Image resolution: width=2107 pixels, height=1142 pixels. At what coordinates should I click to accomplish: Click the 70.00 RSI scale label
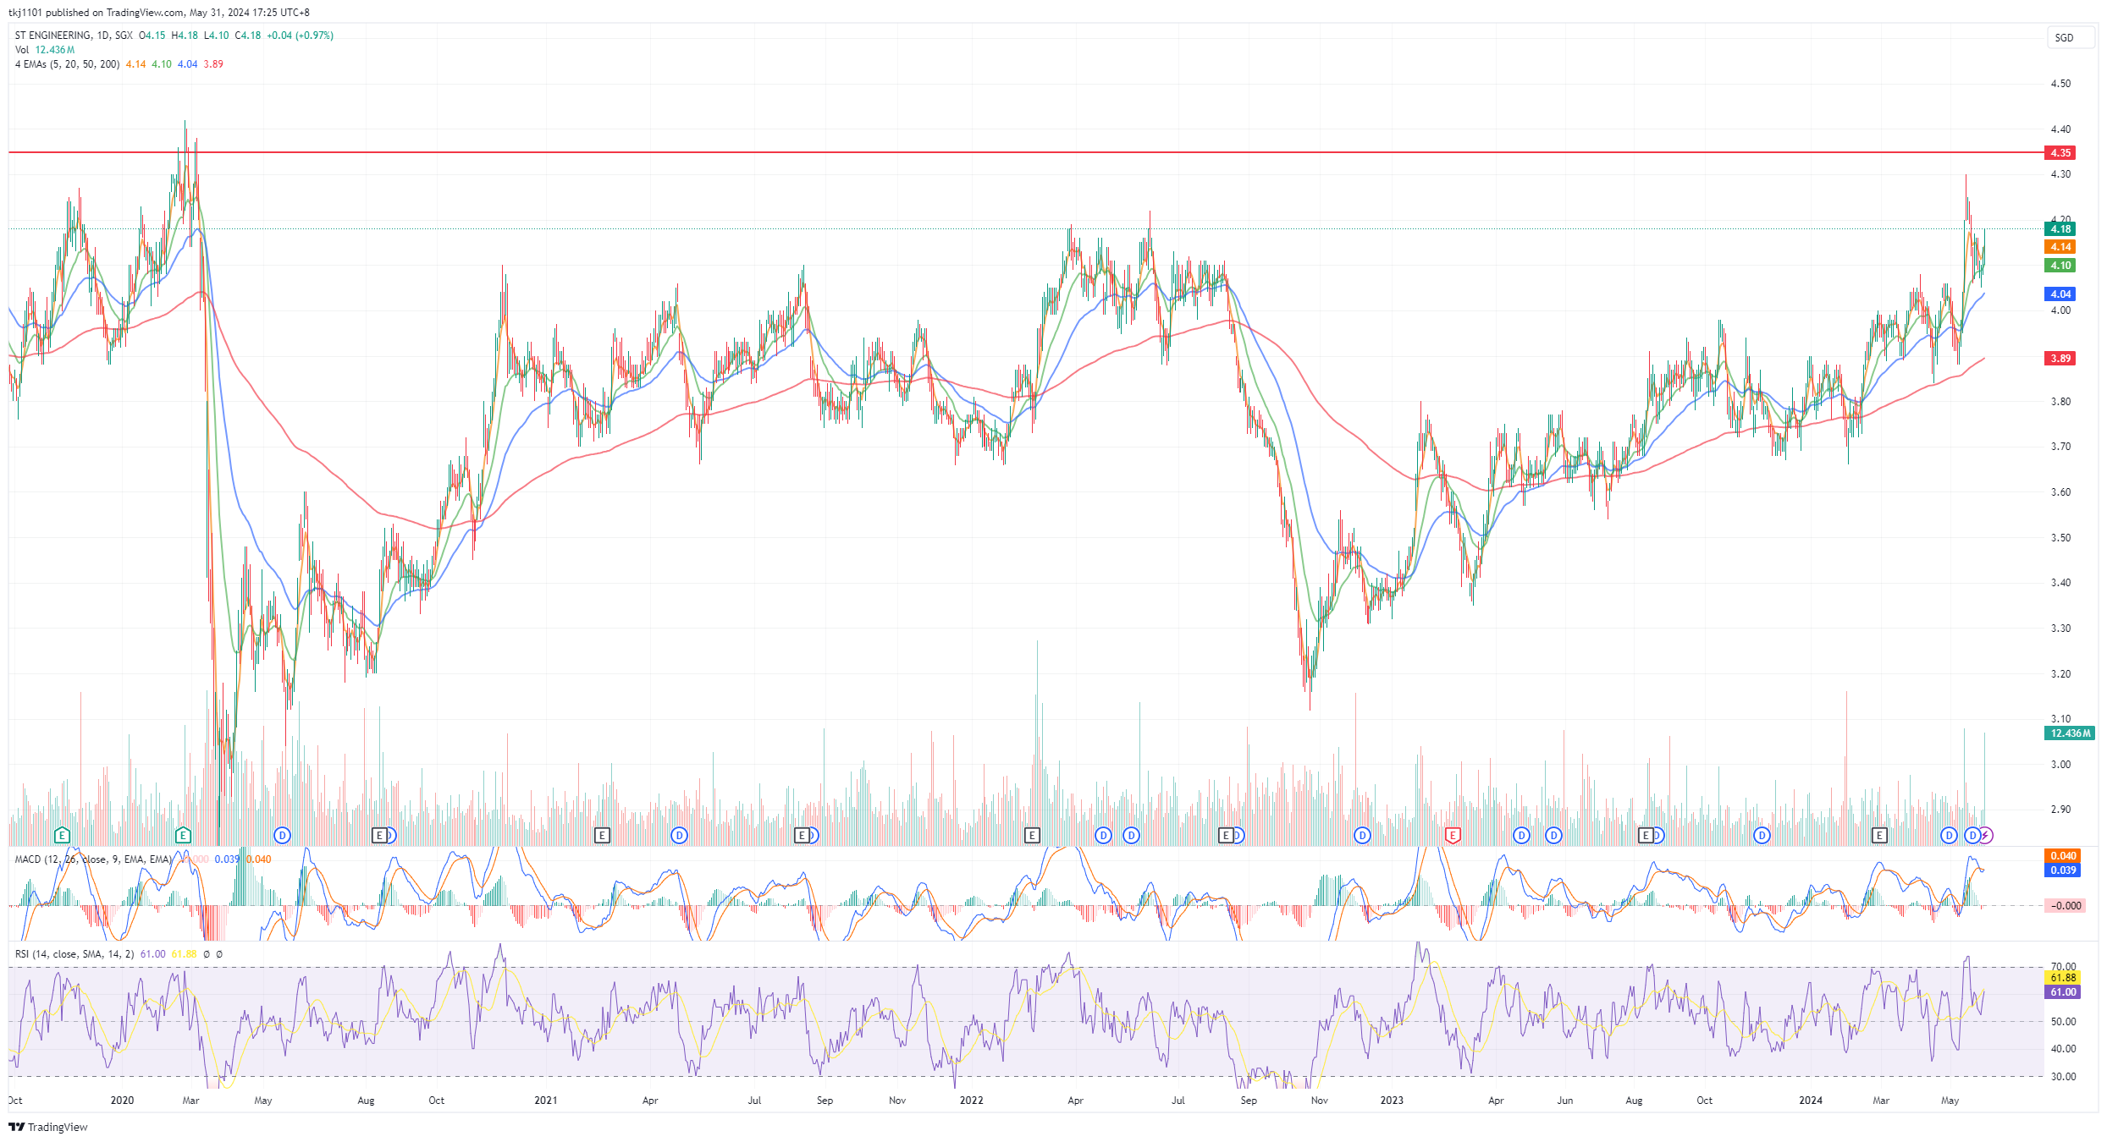[2063, 967]
